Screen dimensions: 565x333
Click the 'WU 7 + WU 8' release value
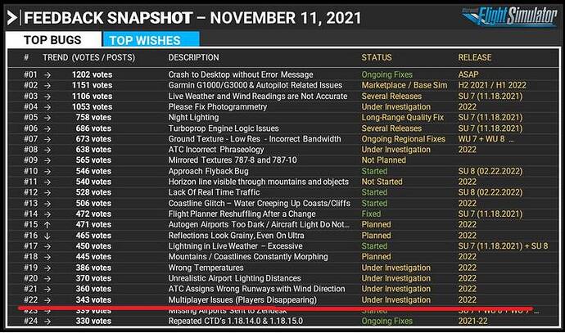click(x=486, y=139)
